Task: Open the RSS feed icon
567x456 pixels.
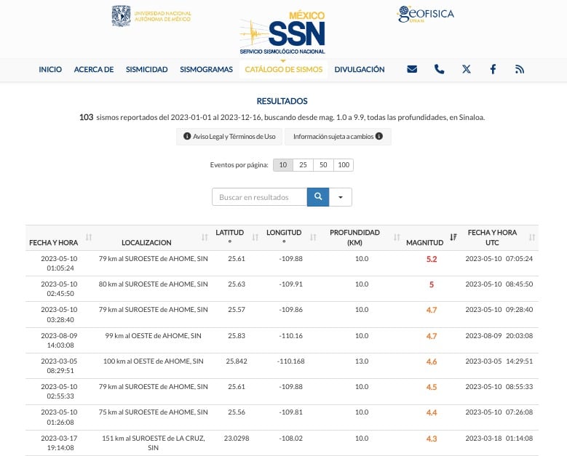Action: coord(520,69)
